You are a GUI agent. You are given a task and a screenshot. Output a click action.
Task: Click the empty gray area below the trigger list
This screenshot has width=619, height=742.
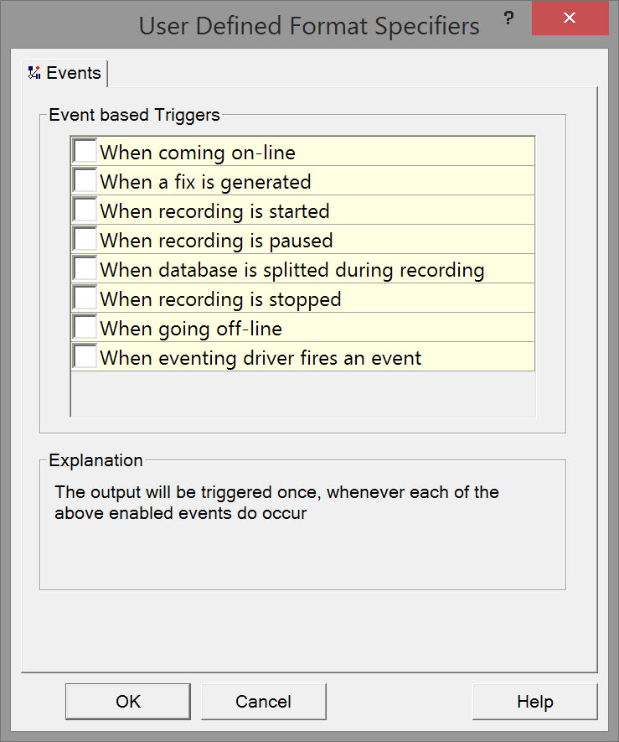pyautogui.click(x=302, y=393)
